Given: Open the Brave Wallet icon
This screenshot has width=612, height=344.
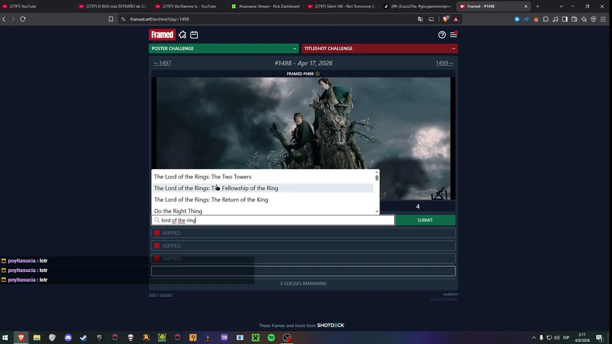Looking at the screenshot, I should (x=574, y=19).
